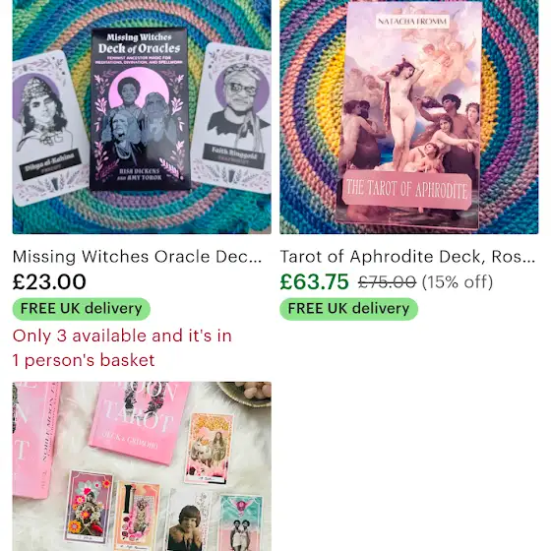Viewport: 551px width, 551px height.
Task: Click the pink Moon Tarot box in the photo
Action: (140, 422)
